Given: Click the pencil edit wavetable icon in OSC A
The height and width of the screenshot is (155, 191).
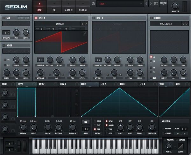Looking at the screenshot, I should [x=85, y=34].
